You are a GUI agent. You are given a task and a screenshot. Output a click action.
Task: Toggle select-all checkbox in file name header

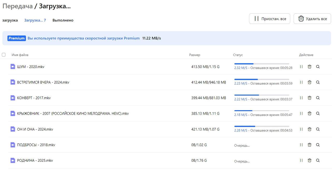(4, 55)
